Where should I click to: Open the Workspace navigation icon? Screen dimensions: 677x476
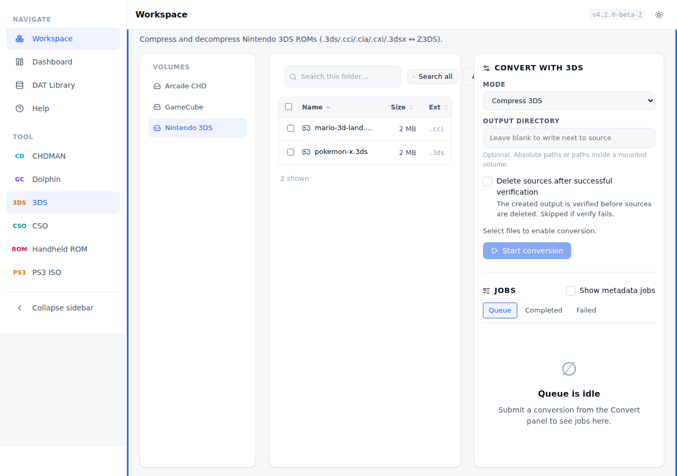point(20,39)
